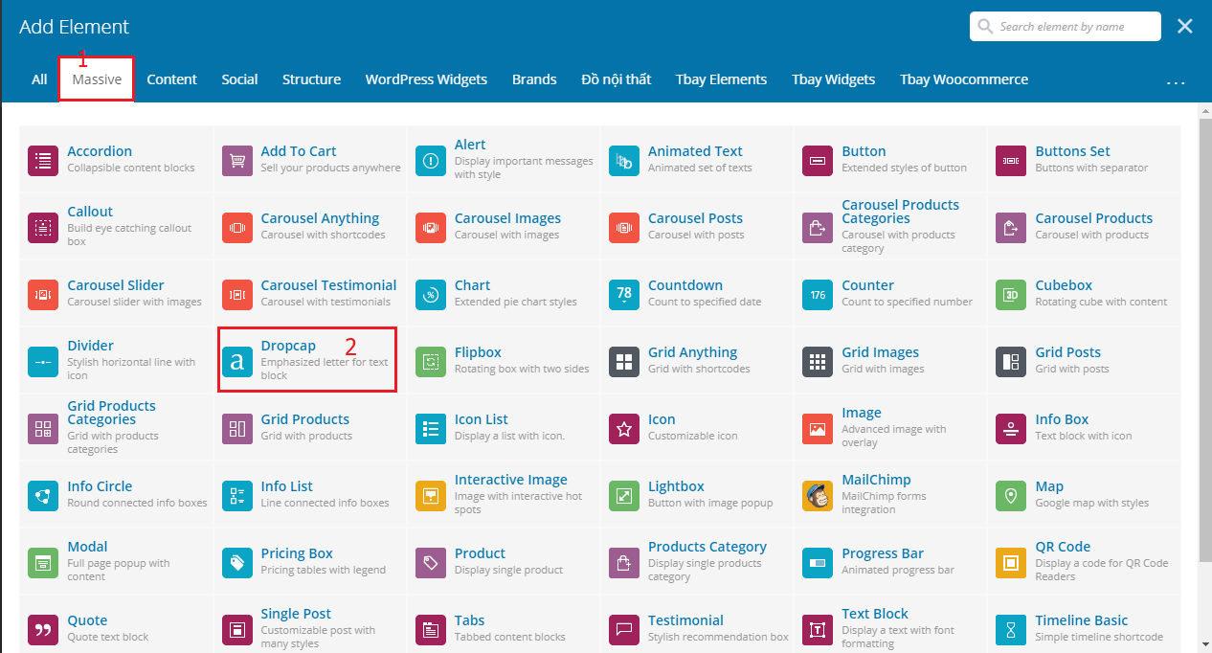Open the Tbay Elements tab

click(x=721, y=79)
